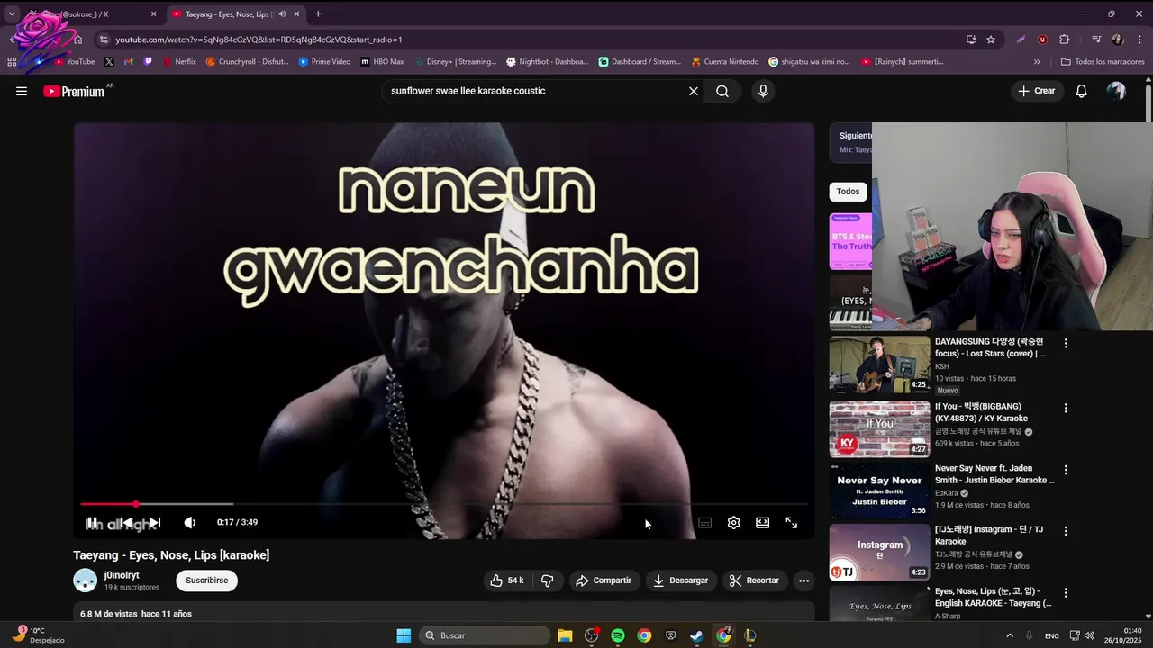This screenshot has height=648, width=1153.
Task: Clip video with Recortar
Action: [x=755, y=580]
